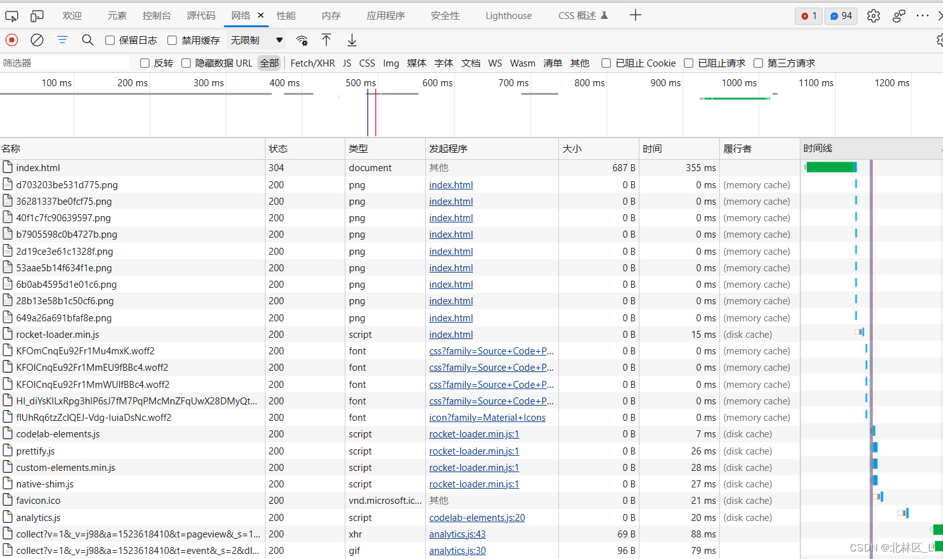Viewport: 943px width, 559px height.
Task: Select the index.html request row
Action: click(x=400, y=168)
